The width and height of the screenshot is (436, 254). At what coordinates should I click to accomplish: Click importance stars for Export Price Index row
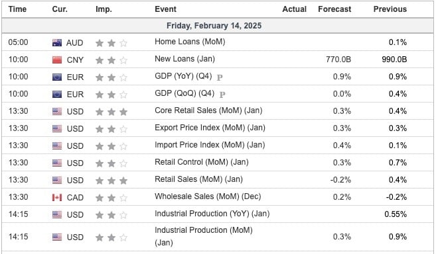pos(111,129)
